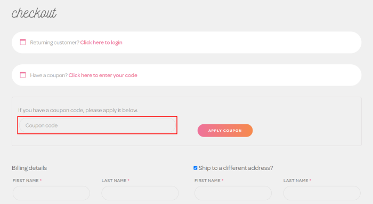Apply the coupon with APPLY COUPON button
Image resolution: width=373 pixels, height=204 pixels.
tap(225, 131)
